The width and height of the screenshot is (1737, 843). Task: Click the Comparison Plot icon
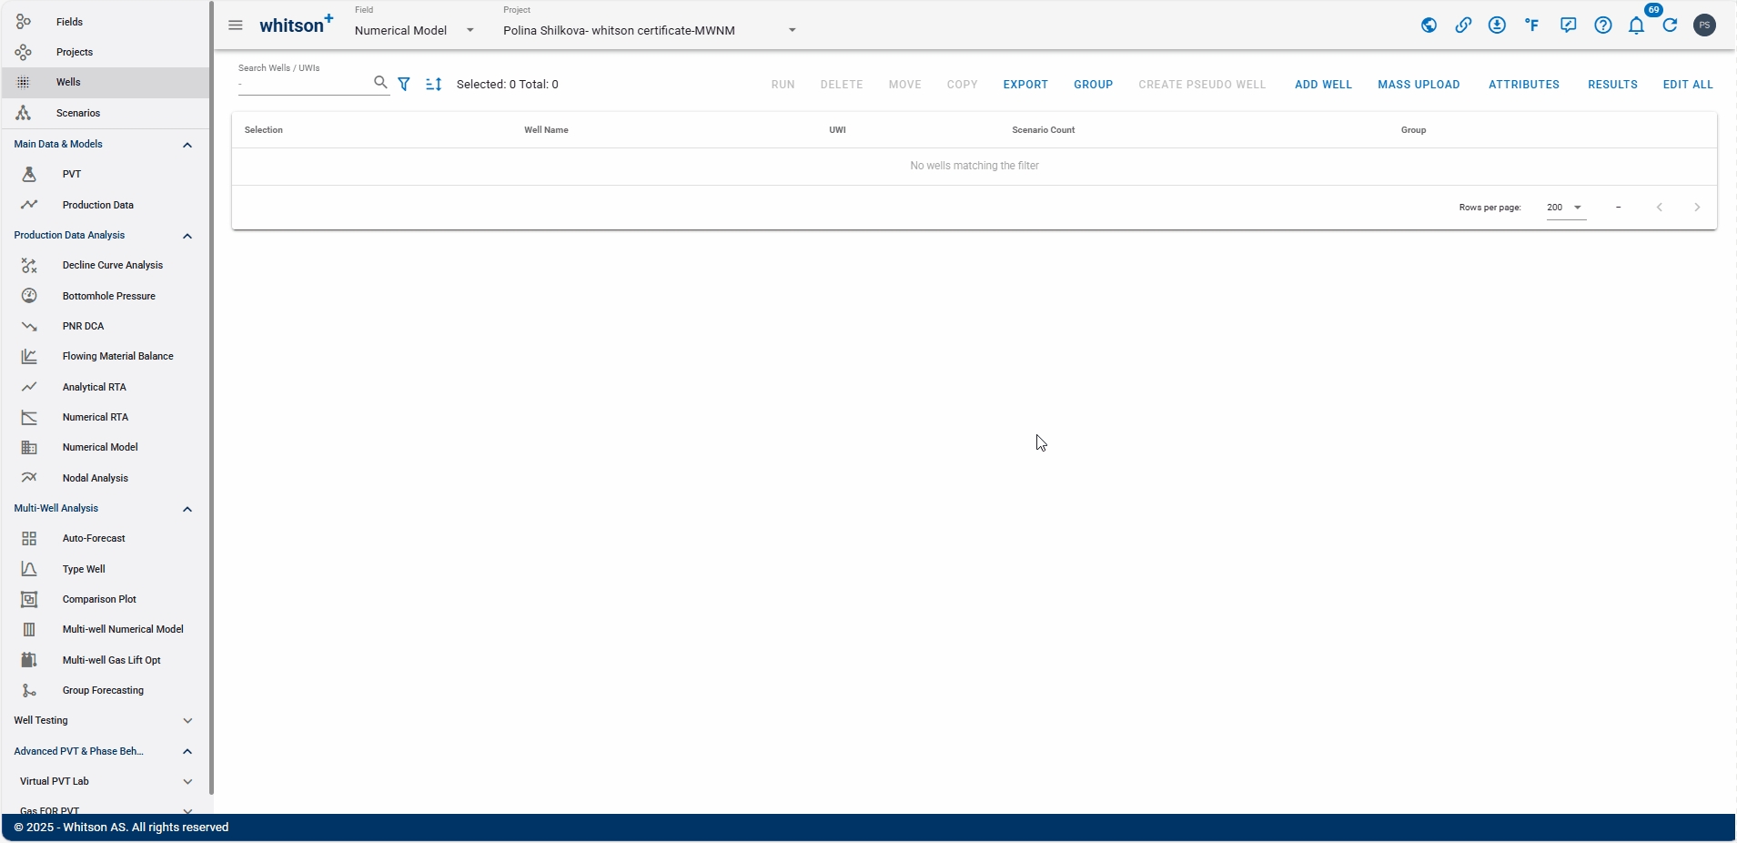pos(29,599)
